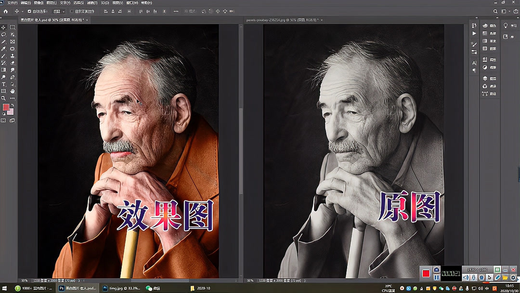Open the Move tool preset dropdown arrow
Screen dimensions: 520x293
coord(22,11)
